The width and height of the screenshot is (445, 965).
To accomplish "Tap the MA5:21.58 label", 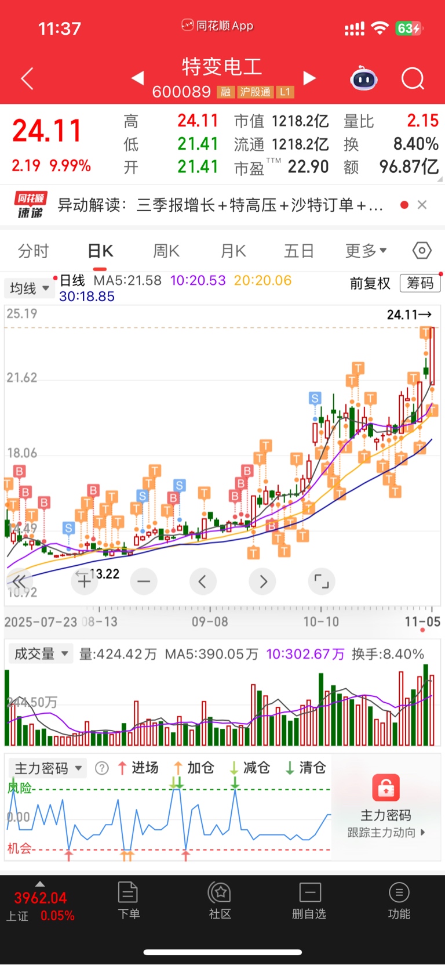I will (127, 281).
